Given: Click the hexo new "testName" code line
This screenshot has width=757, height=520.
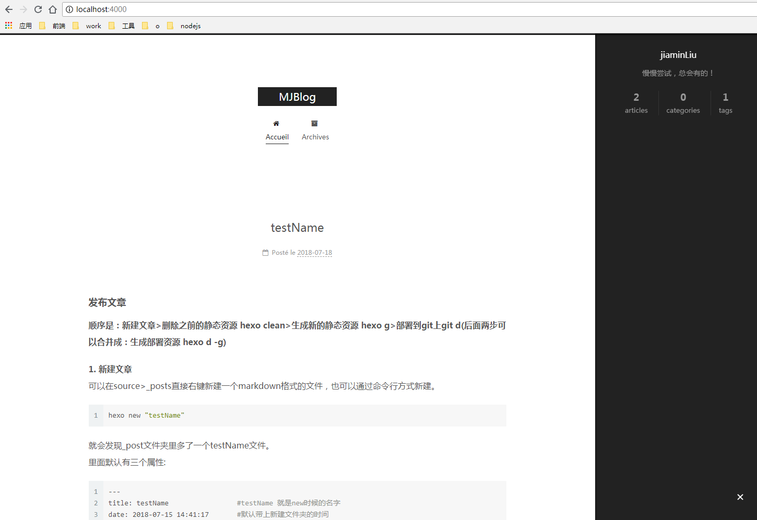Looking at the screenshot, I should [146, 416].
